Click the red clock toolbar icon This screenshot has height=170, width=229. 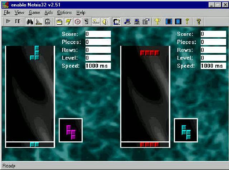77,22
